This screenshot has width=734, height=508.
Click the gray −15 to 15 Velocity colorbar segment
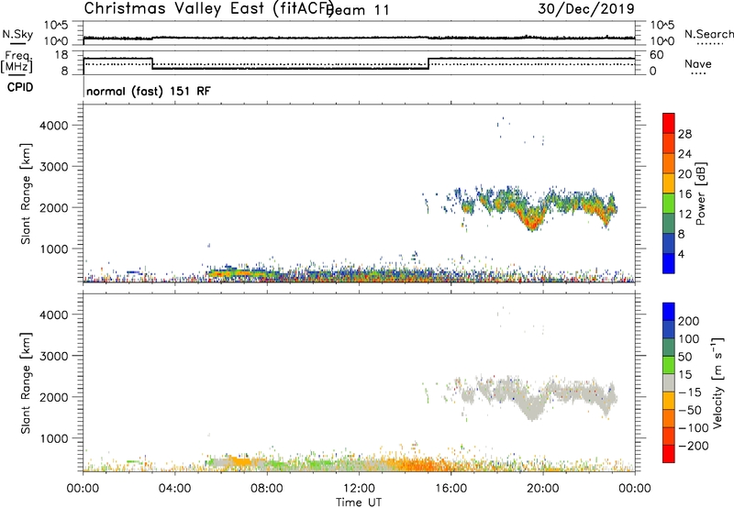click(669, 382)
